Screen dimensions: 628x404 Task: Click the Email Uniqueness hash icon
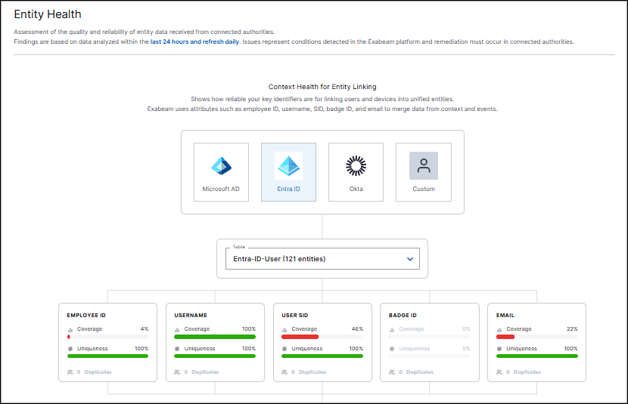499,349
